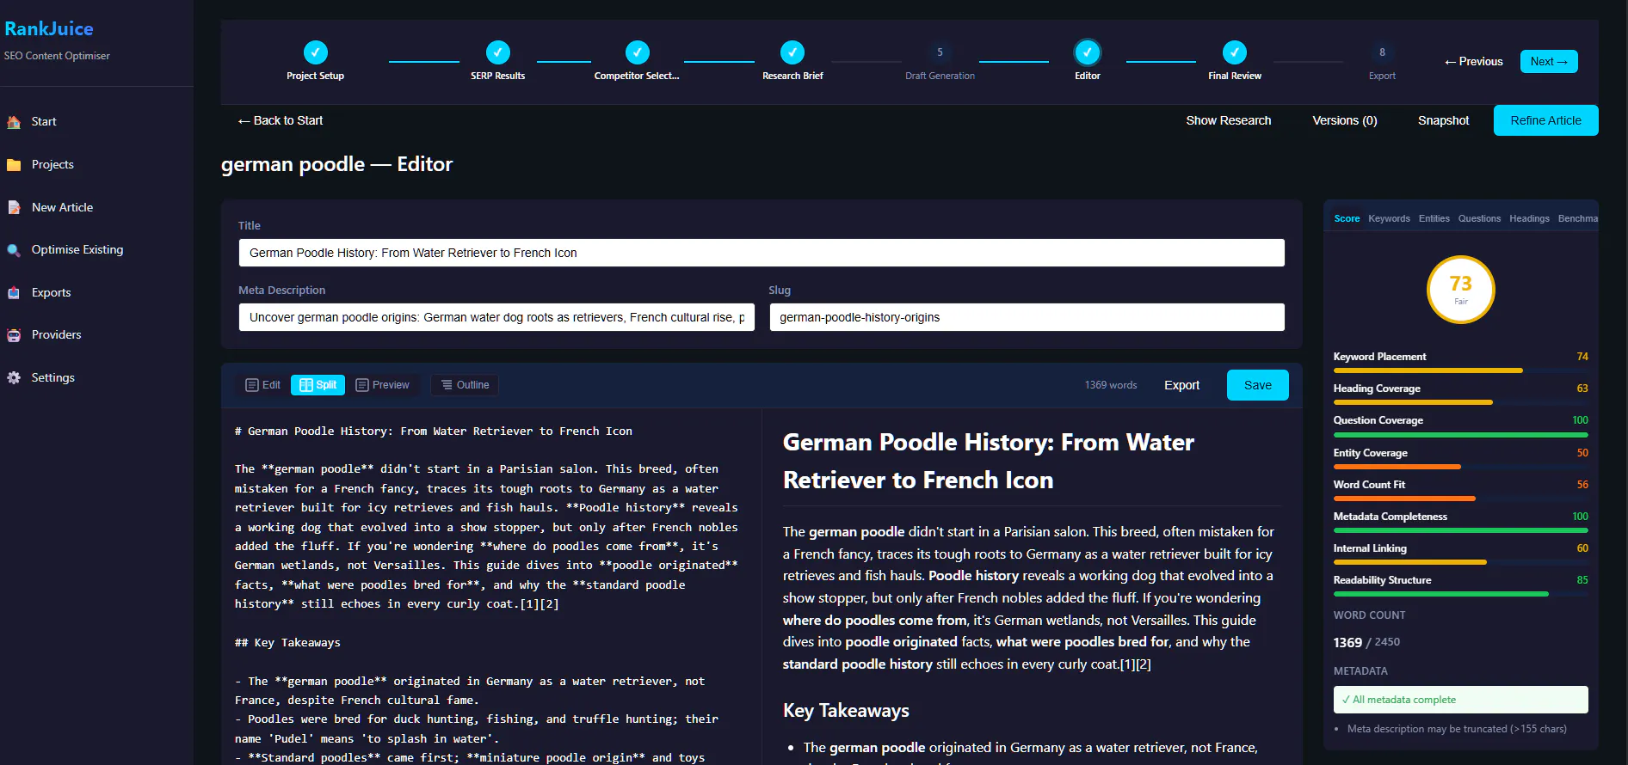This screenshot has height=765, width=1628.
Task: Click the 'Meta description may be truncated' warning
Action: [1456, 729]
